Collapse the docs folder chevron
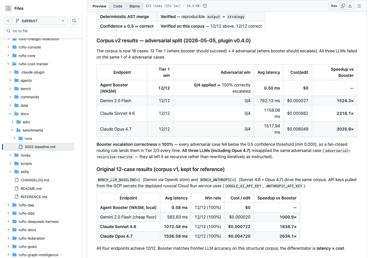The width and height of the screenshot is (371, 258). coord(10,114)
